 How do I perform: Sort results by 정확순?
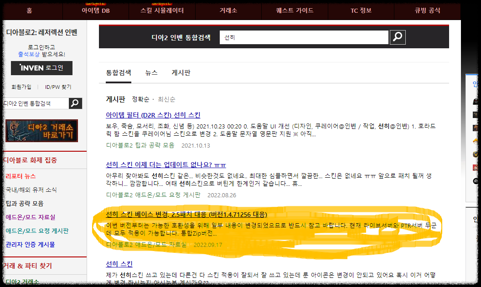pyautogui.click(x=140, y=99)
